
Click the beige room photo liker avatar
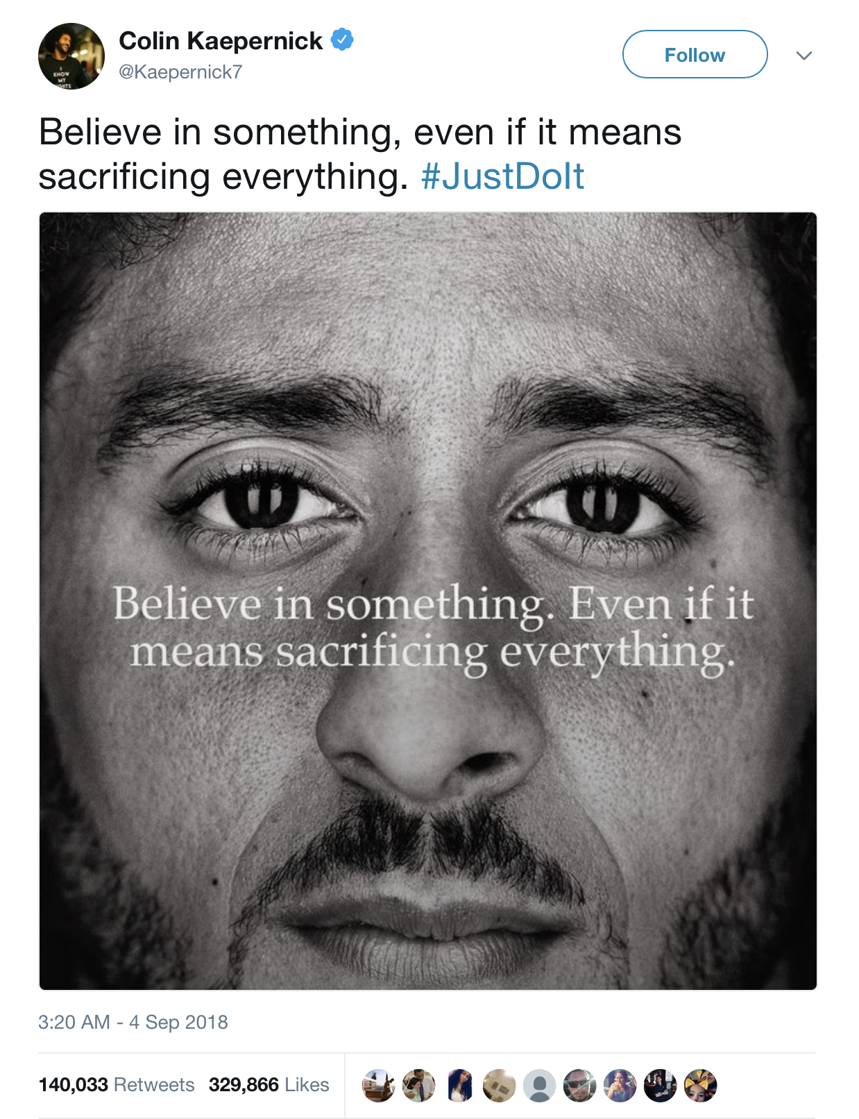tap(499, 1086)
